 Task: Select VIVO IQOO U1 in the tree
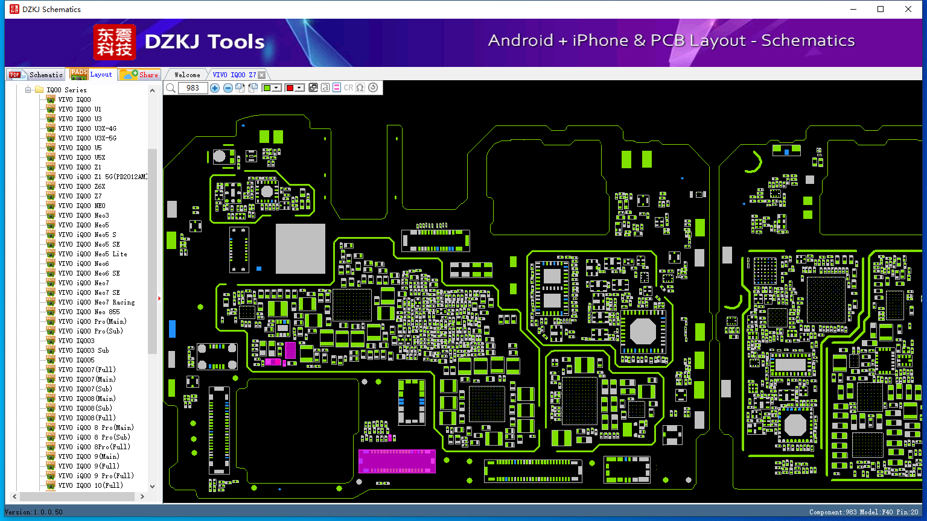click(80, 109)
